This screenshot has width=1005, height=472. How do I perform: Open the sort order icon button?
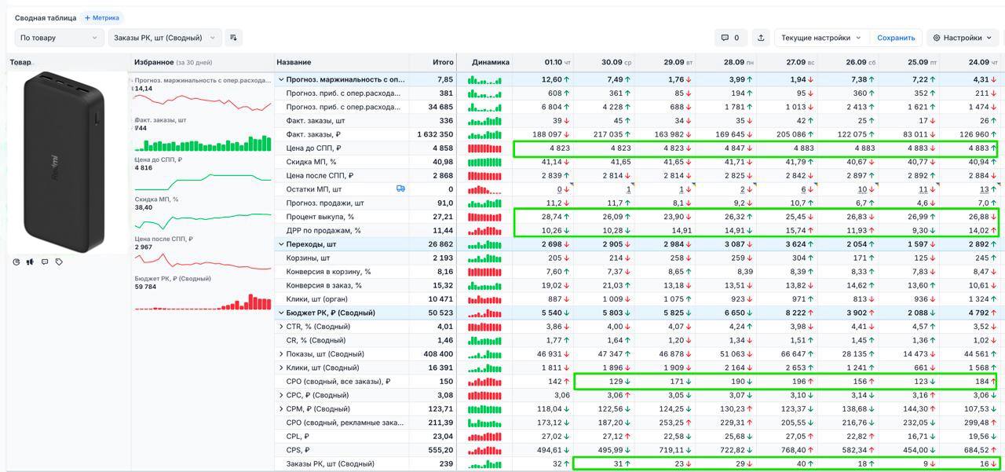pos(233,38)
